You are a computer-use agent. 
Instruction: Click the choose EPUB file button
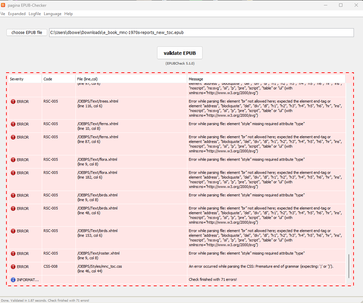coord(27,32)
